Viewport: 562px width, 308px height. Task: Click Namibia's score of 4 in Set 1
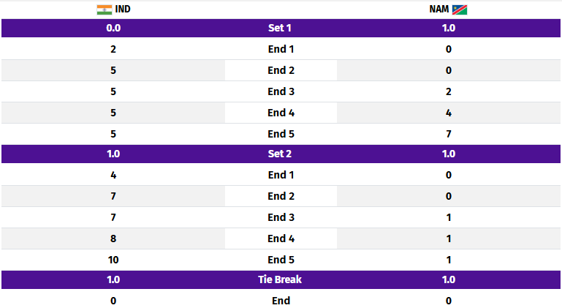(449, 113)
